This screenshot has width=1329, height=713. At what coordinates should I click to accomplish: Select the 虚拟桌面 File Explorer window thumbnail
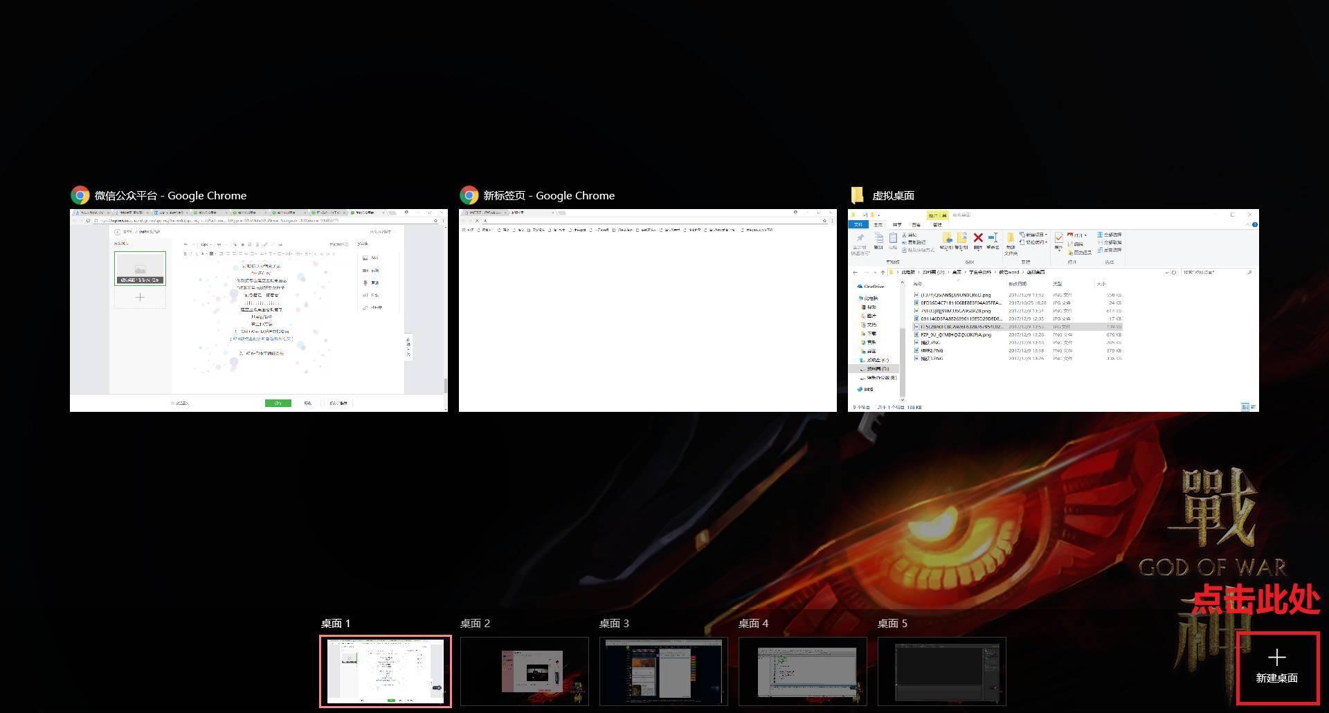pos(1054,310)
